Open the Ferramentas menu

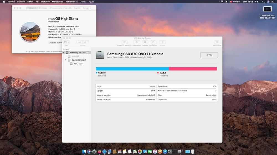click(x=72, y=2)
